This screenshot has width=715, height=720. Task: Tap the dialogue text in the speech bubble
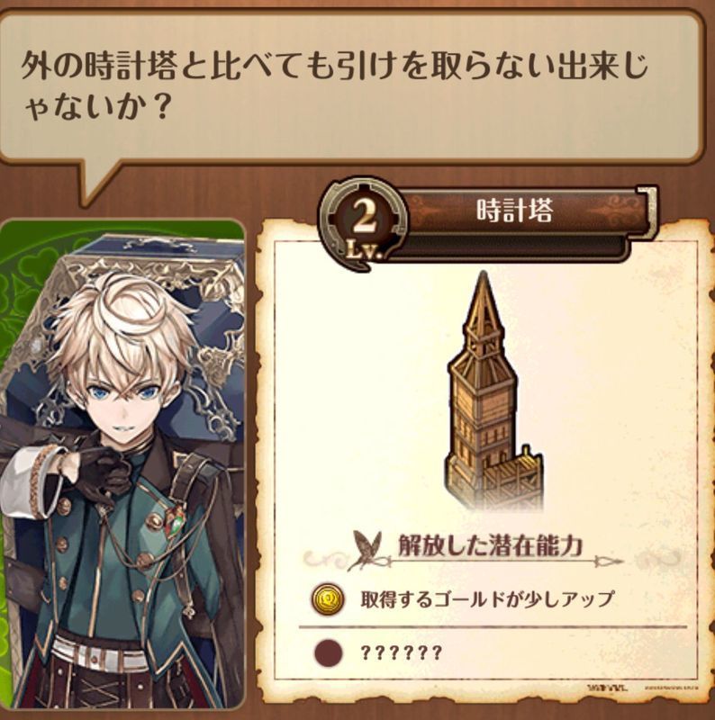pyautogui.click(x=334, y=88)
